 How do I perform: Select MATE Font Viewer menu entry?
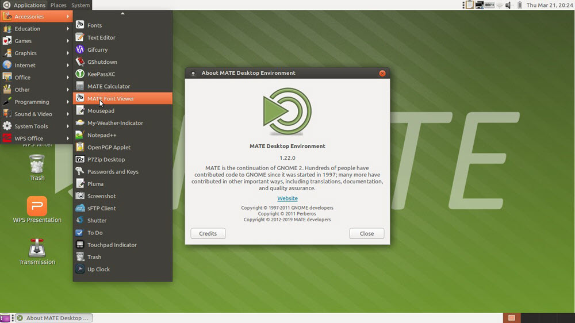pyautogui.click(x=110, y=99)
